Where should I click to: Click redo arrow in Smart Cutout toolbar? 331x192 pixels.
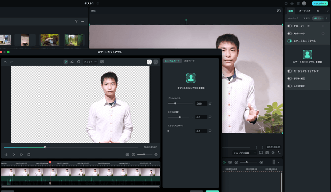pyautogui.click(x=11, y=62)
